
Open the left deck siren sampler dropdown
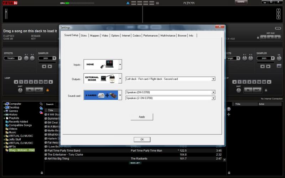[x=47, y=58]
